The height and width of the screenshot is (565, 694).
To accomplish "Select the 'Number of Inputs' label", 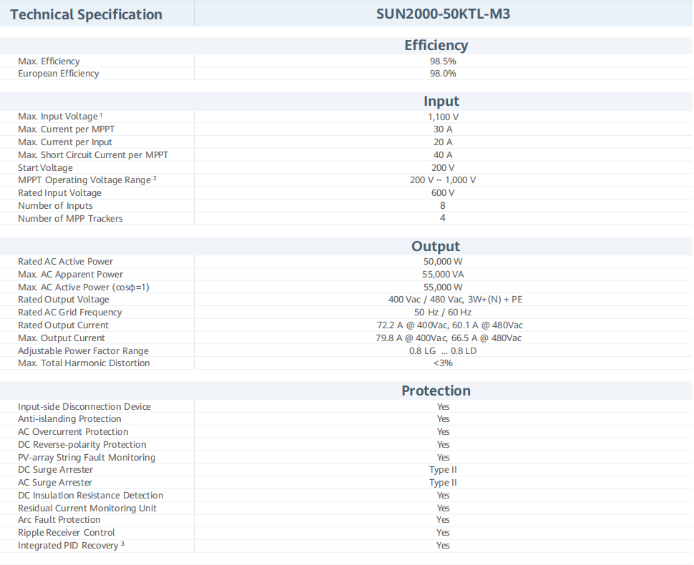I will tap(55, 206).
